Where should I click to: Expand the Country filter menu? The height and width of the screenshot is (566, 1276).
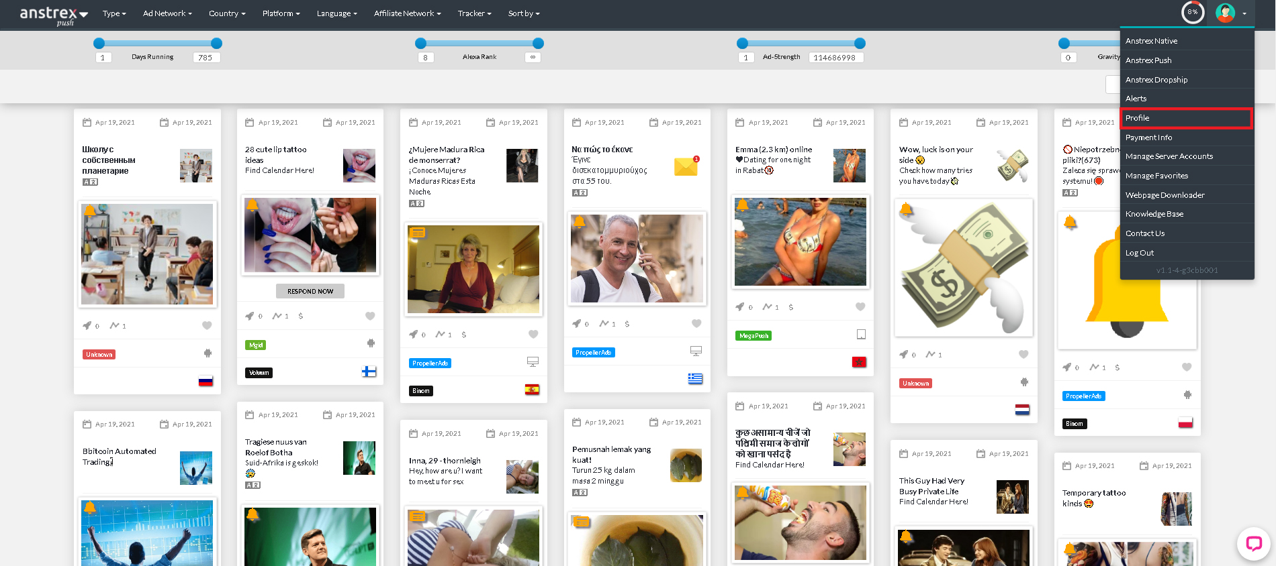(x=227, y=13)
